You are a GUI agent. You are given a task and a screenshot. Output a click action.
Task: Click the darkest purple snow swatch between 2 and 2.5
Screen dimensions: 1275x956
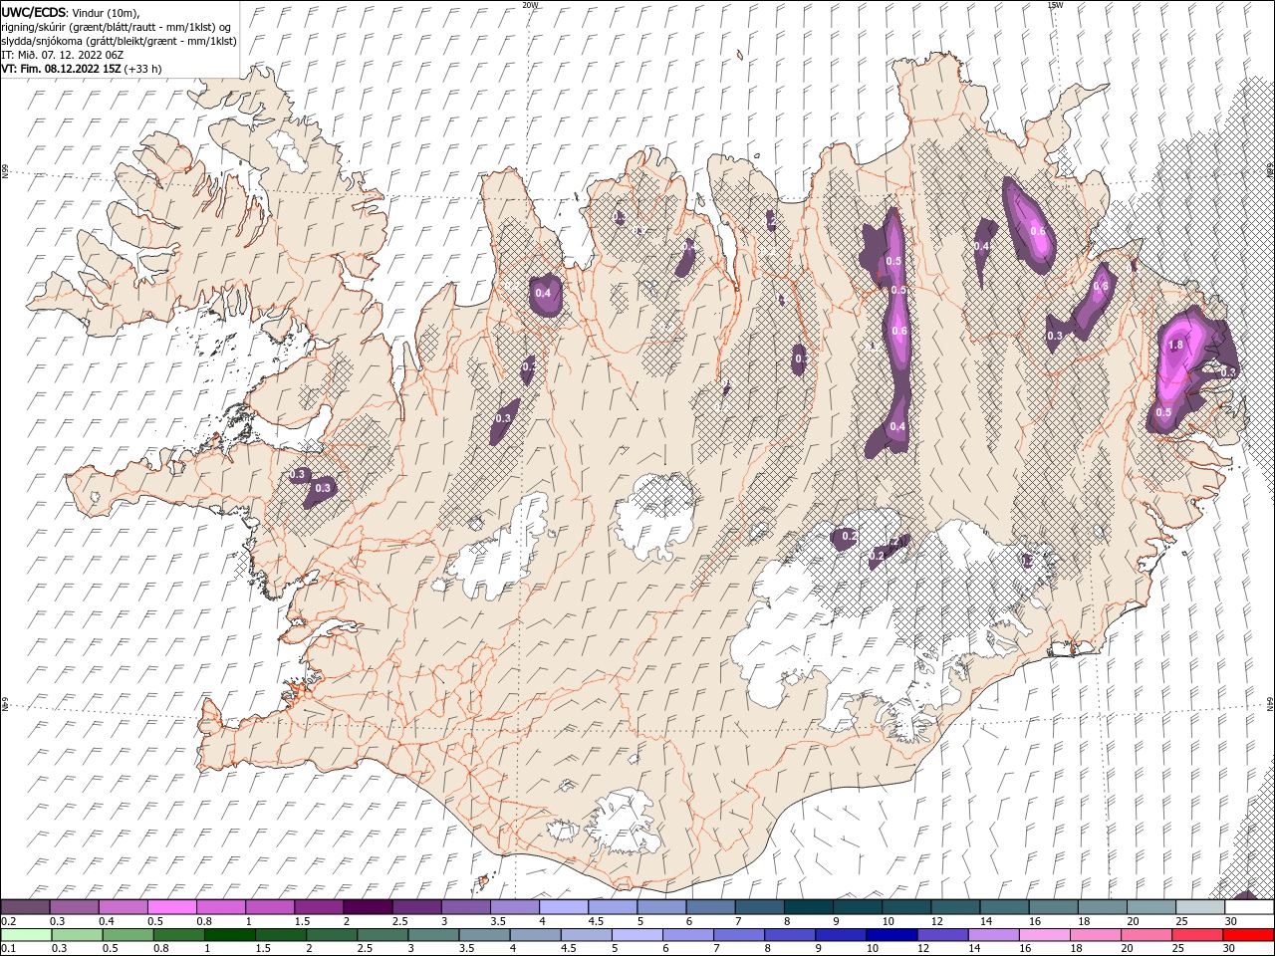(368, 907)
